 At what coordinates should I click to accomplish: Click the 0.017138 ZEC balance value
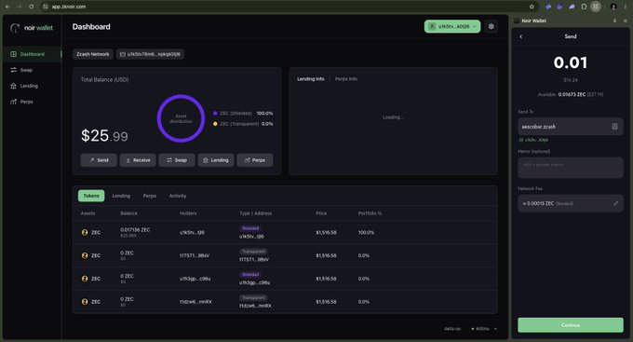point(135,229)
